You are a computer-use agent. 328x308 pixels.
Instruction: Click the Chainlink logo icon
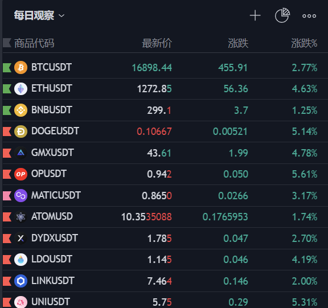coord(20,281)
